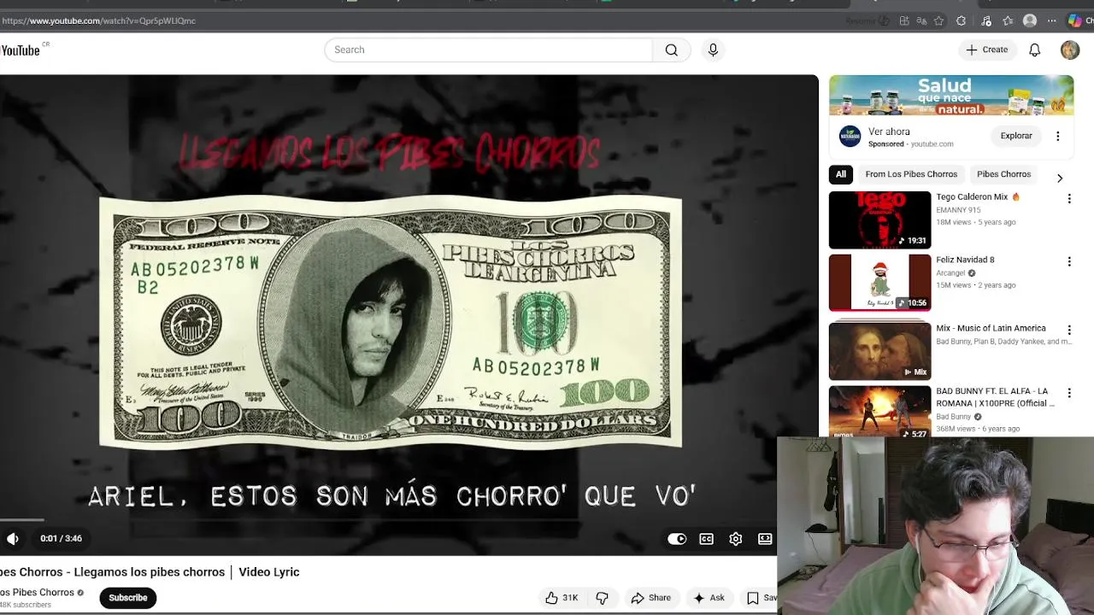Viewport: 1094px width, 615px height.
Task: Open browser extensions puzzle icon
Action: 962,20
